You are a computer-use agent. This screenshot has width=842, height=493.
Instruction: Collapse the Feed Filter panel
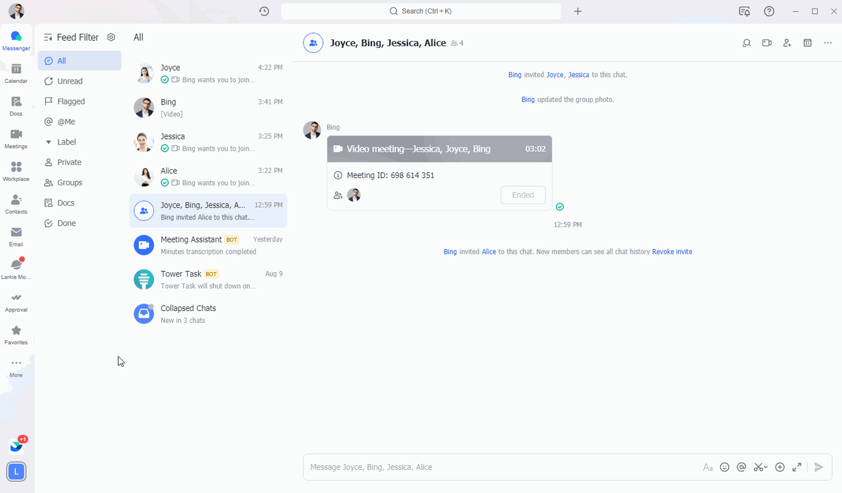pyautogui.click(x=48, y=37)
